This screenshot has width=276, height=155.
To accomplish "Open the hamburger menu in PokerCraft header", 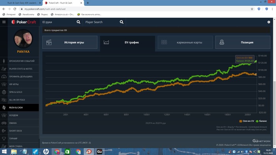I will [4, 22].
